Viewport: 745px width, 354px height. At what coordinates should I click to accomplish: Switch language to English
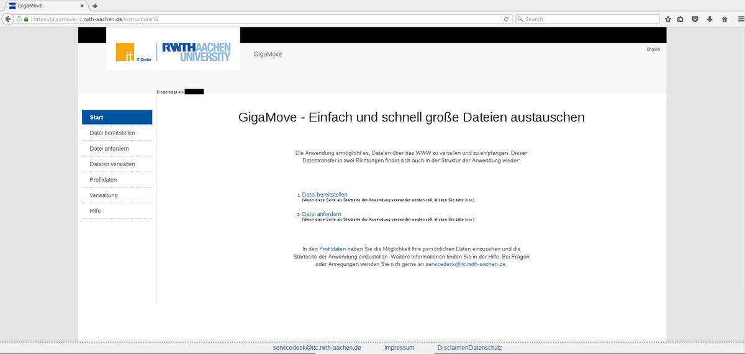pos(653,49)
